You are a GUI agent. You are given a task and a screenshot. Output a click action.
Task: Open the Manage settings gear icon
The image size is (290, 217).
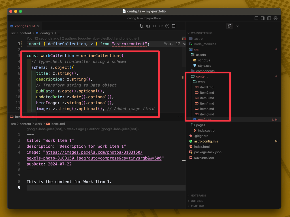pyautogui.click(x=275, y=18)
